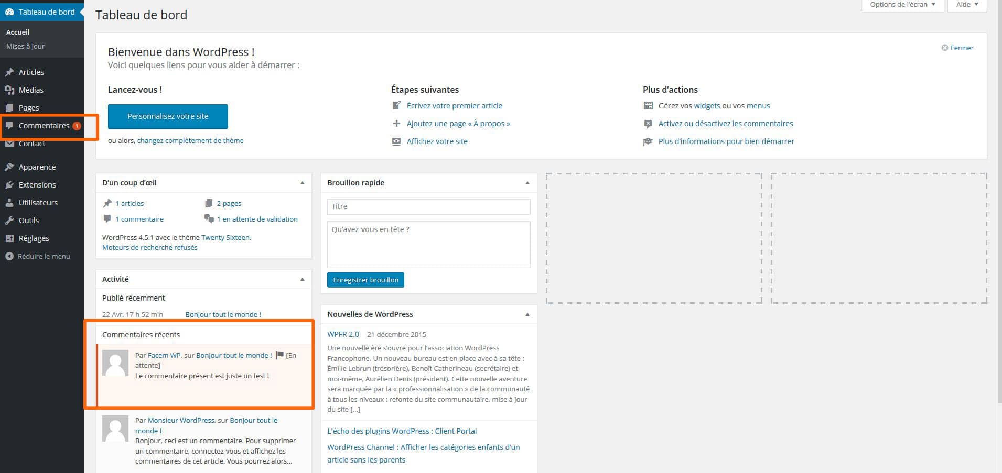Open the Pages menu item

(29, 108)
